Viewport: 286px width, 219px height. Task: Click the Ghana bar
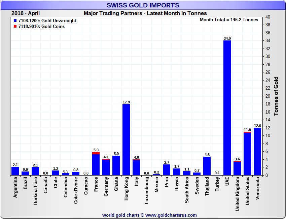[116, 165]
